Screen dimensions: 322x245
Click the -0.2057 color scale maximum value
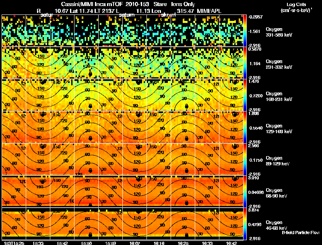(256, 17)
